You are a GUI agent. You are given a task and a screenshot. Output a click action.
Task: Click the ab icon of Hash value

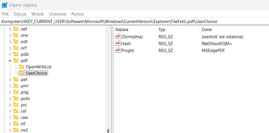[118, 44]
